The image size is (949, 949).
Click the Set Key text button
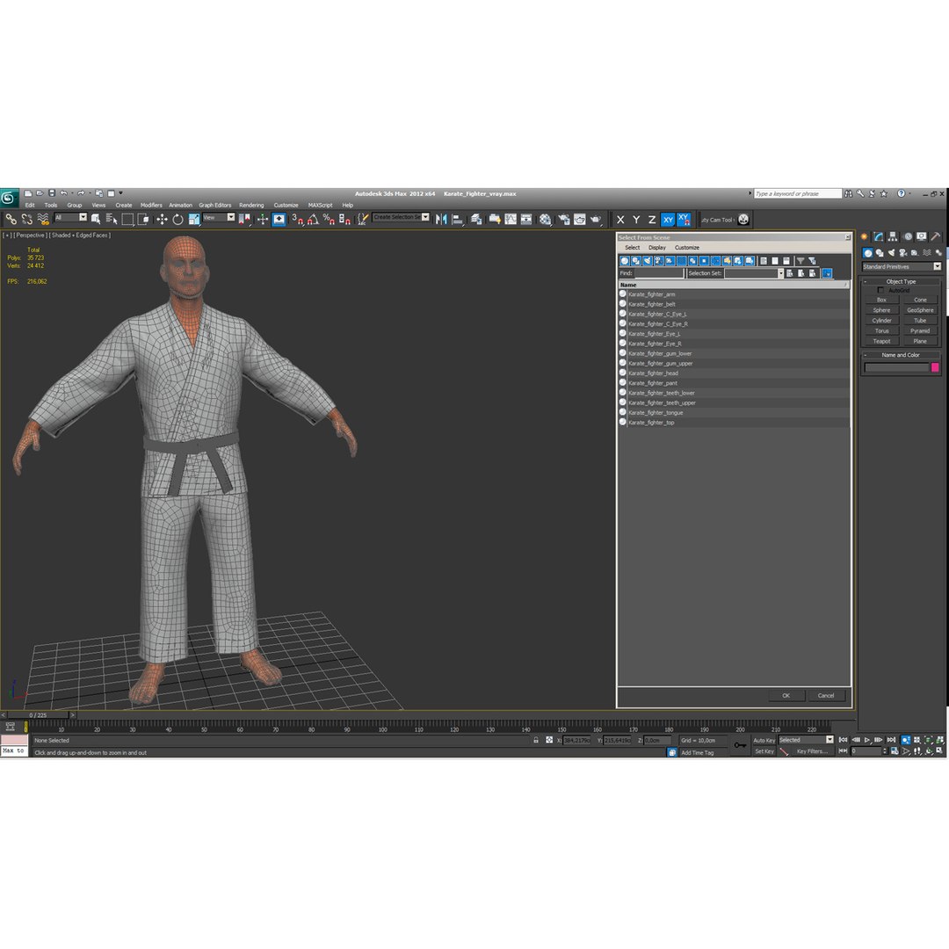(764, 751)
